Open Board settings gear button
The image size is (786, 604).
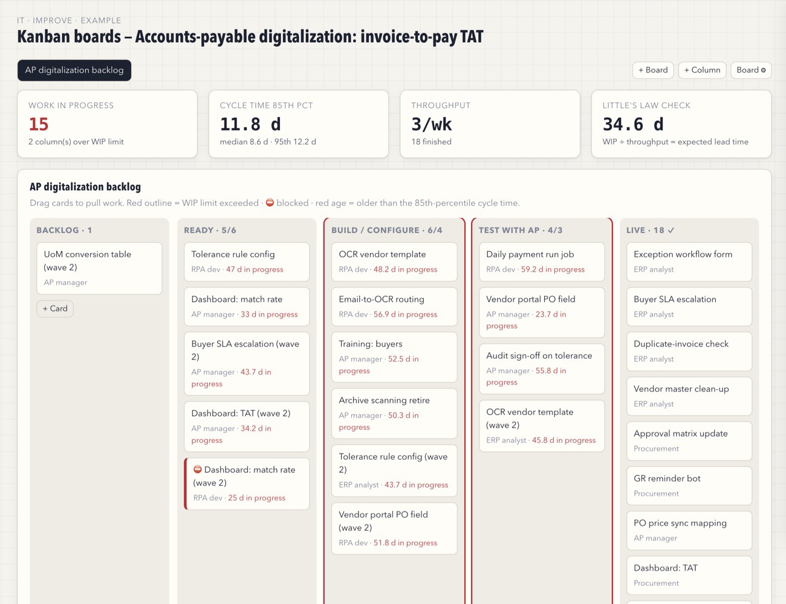tap(751, 70)
